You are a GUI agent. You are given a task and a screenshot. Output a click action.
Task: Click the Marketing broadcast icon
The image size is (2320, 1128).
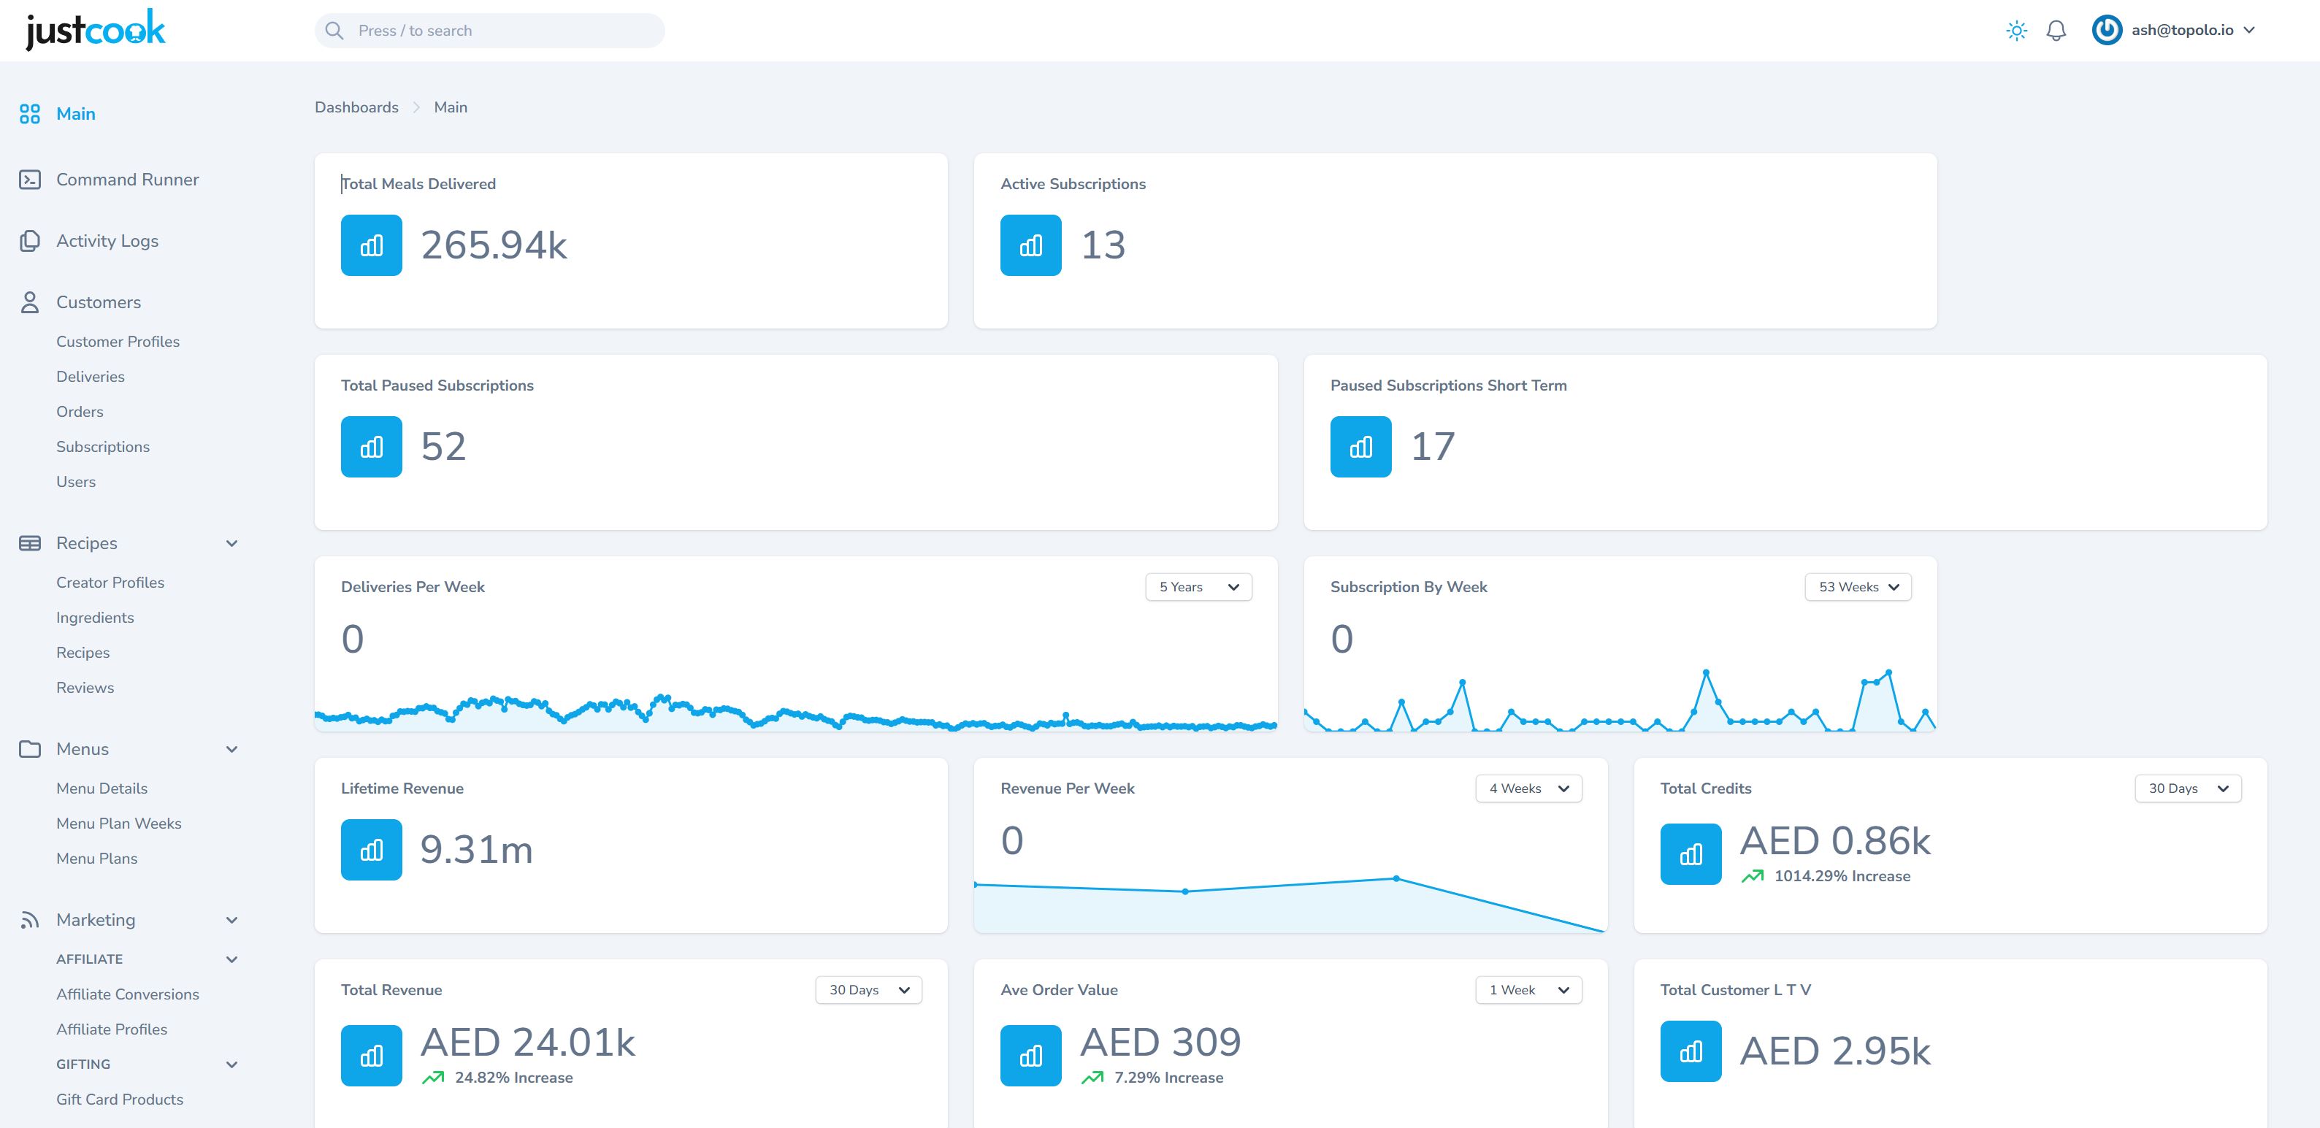click(x=31, y=919)
